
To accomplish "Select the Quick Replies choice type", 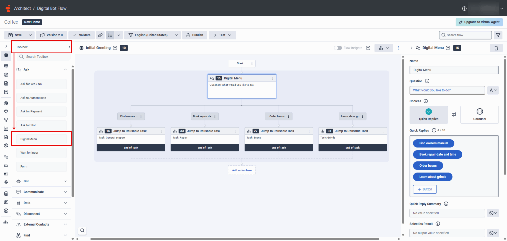I will pyautogui.click(x=428, y=115).
